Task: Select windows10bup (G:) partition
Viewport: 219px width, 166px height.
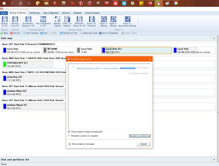Action: click(x=34, y=92)
